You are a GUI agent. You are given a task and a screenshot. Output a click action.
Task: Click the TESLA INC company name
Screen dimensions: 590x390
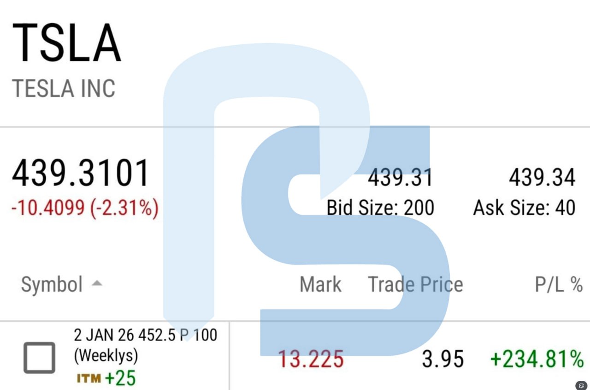[x=64, y=88]
